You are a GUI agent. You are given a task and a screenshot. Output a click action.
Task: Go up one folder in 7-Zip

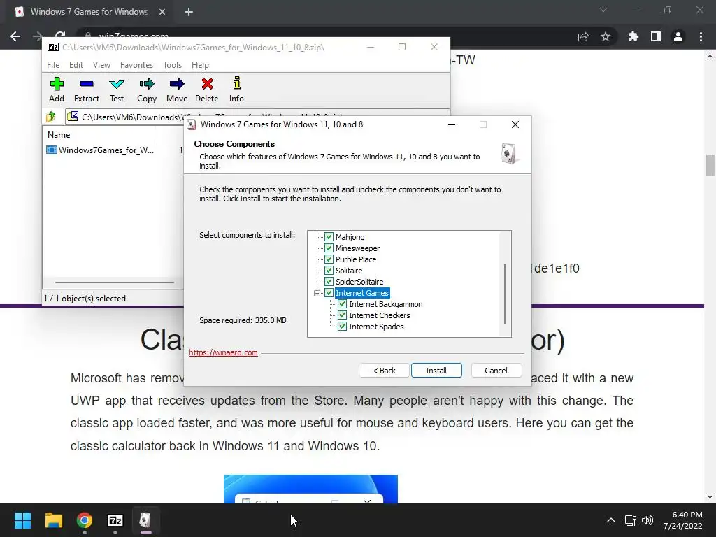(51, 117)
